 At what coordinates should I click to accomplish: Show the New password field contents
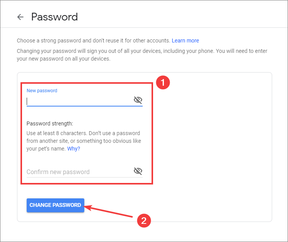point(138,100)
